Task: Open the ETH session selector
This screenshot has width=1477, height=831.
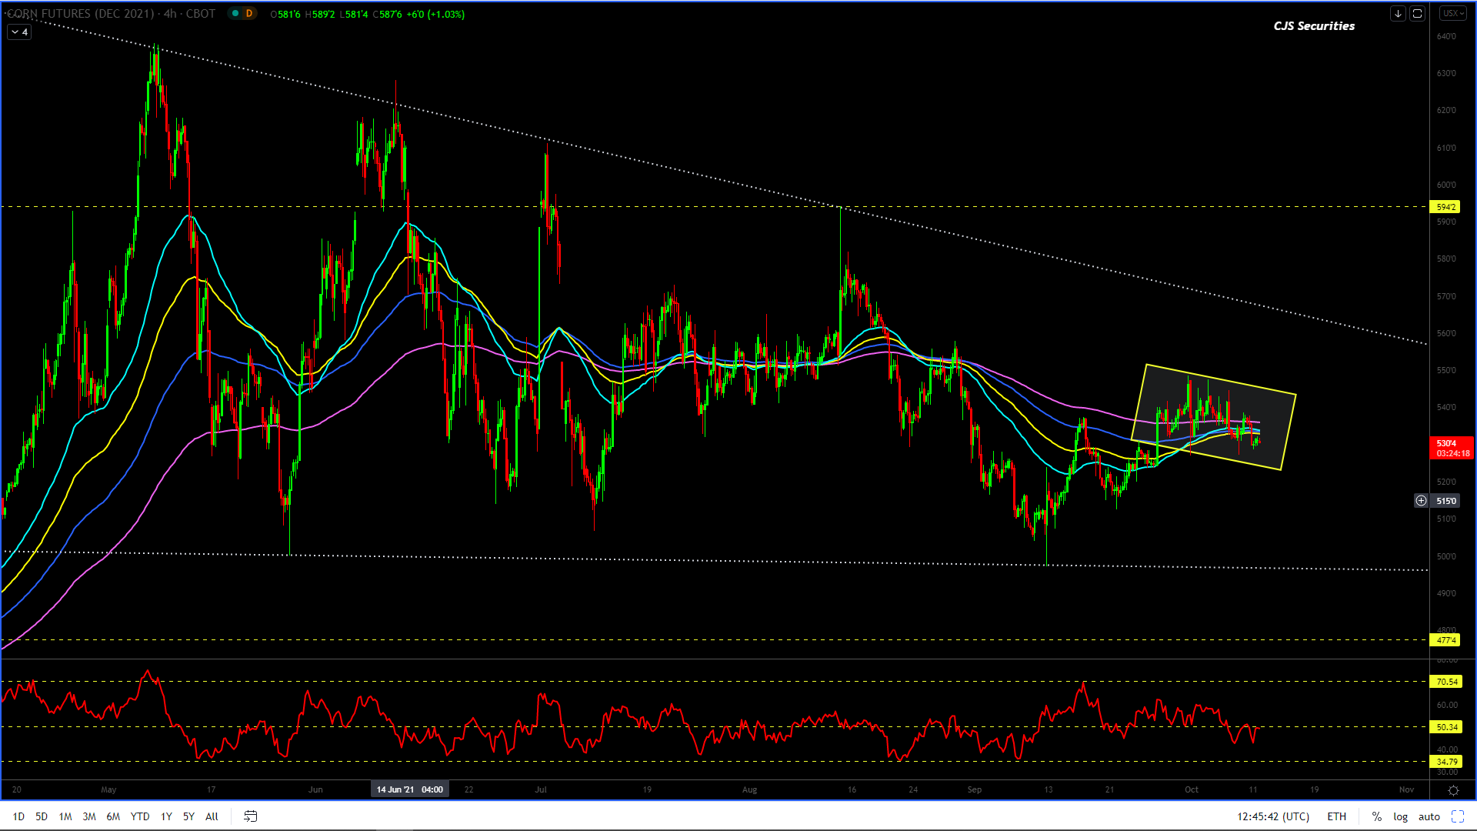Action: 1336,816
